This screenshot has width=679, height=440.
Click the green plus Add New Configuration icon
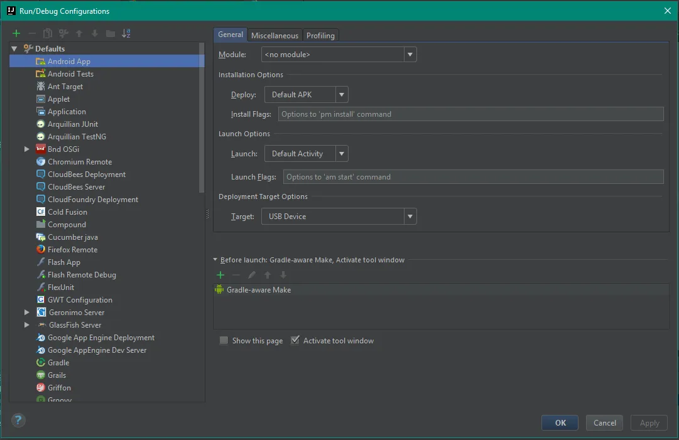coord(16,33)
